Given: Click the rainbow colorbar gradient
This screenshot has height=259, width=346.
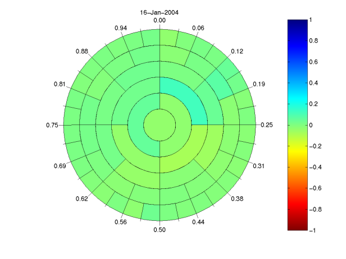Looking at the screenshot, I should [298, 125].
